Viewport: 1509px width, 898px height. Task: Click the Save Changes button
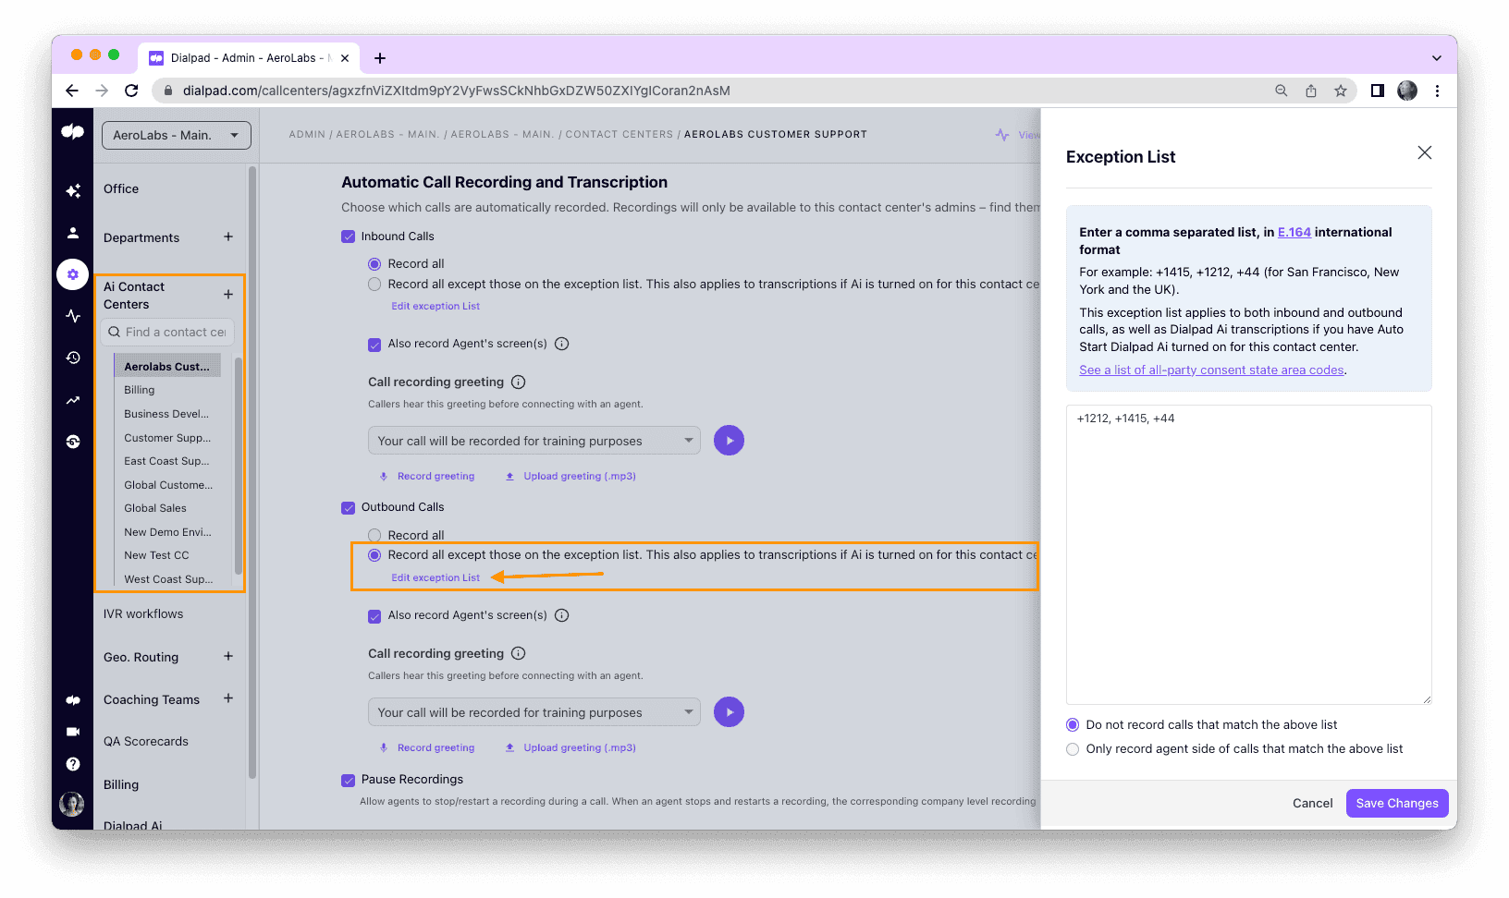1396,803
